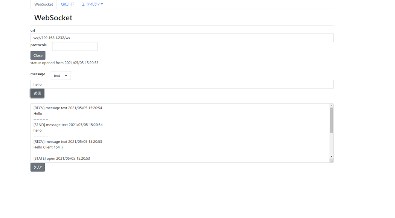
Task: Click the scrollbar up arrow of the log
Action: click(331, 106)
